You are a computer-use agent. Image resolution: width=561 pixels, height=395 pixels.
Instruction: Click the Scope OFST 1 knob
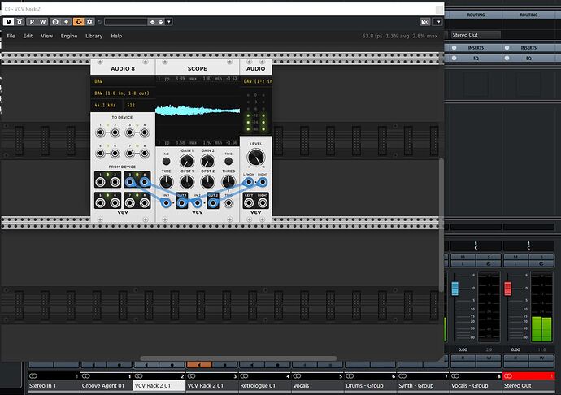pyautogui.click(x=187, y=182)
